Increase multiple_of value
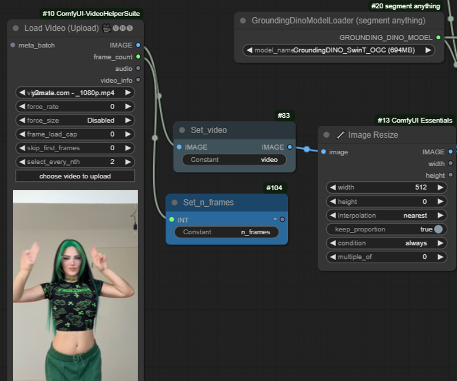 tap(440, 257)
